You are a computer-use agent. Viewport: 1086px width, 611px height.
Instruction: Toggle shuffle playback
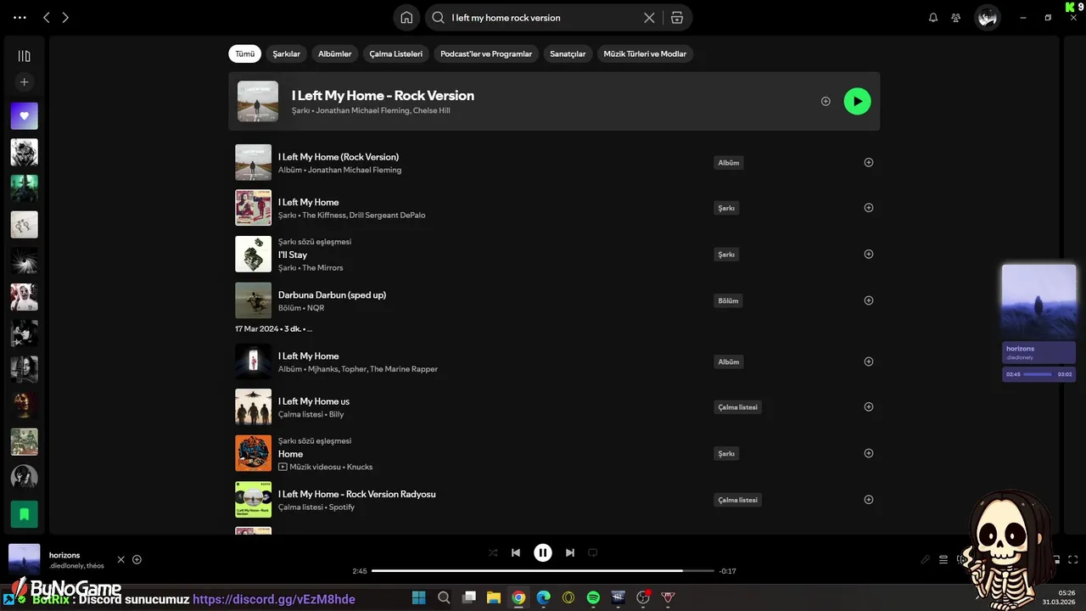point(493,552)
